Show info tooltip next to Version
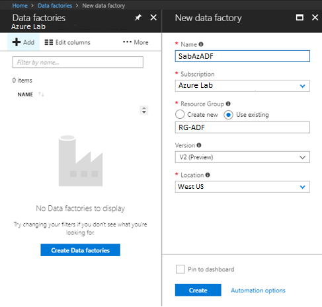This screenshot has height=307, width=322. [x=199, y=145]
